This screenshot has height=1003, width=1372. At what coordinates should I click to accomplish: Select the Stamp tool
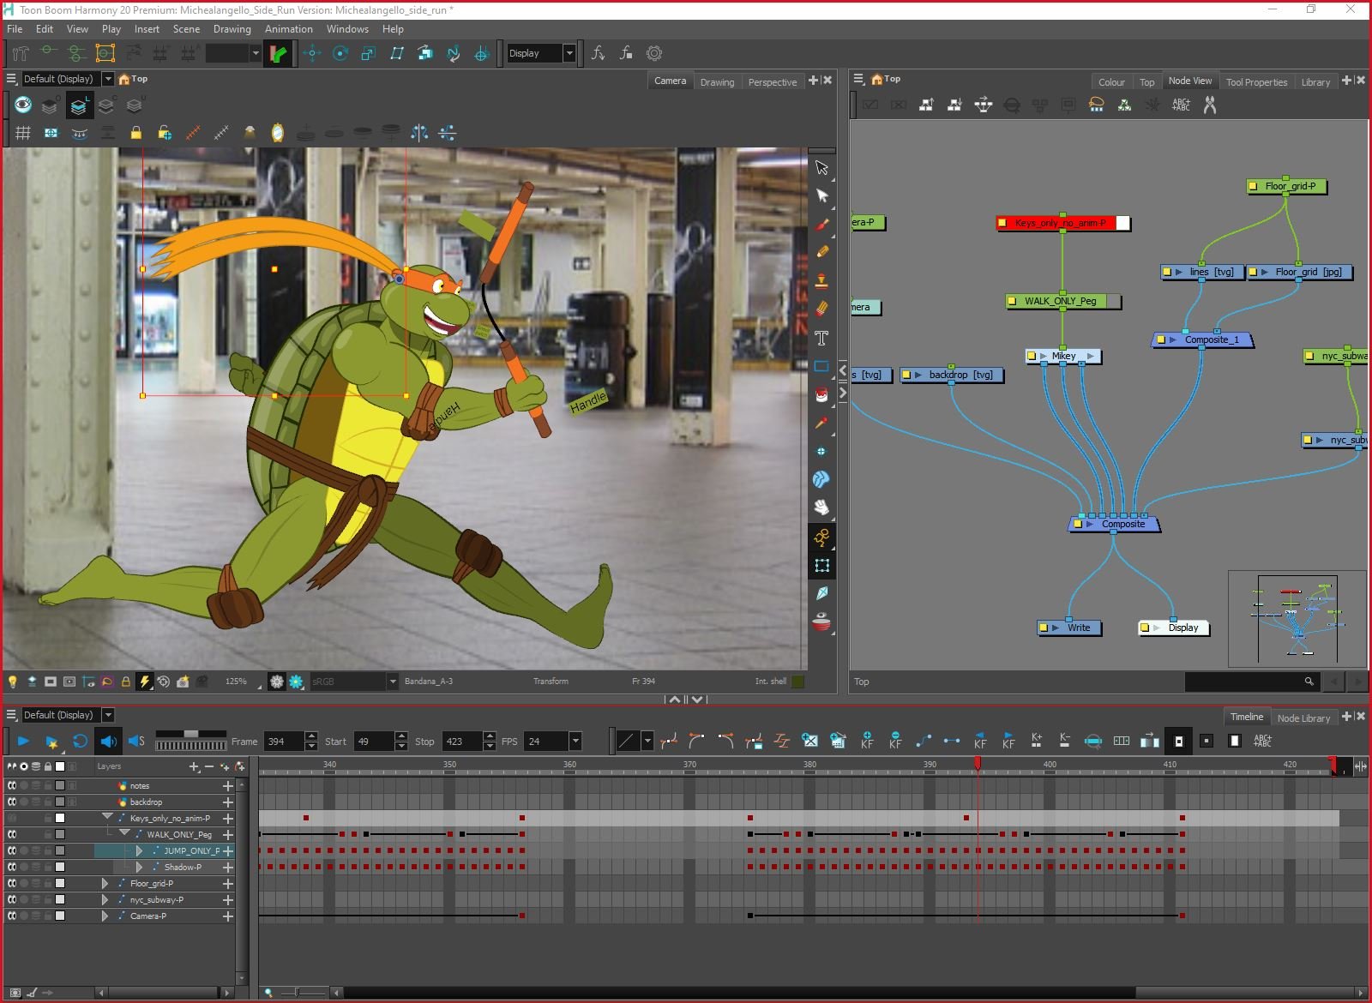point(821,281)
